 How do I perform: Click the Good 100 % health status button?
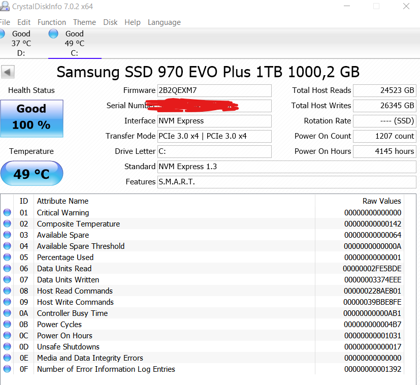coord(31,118)
